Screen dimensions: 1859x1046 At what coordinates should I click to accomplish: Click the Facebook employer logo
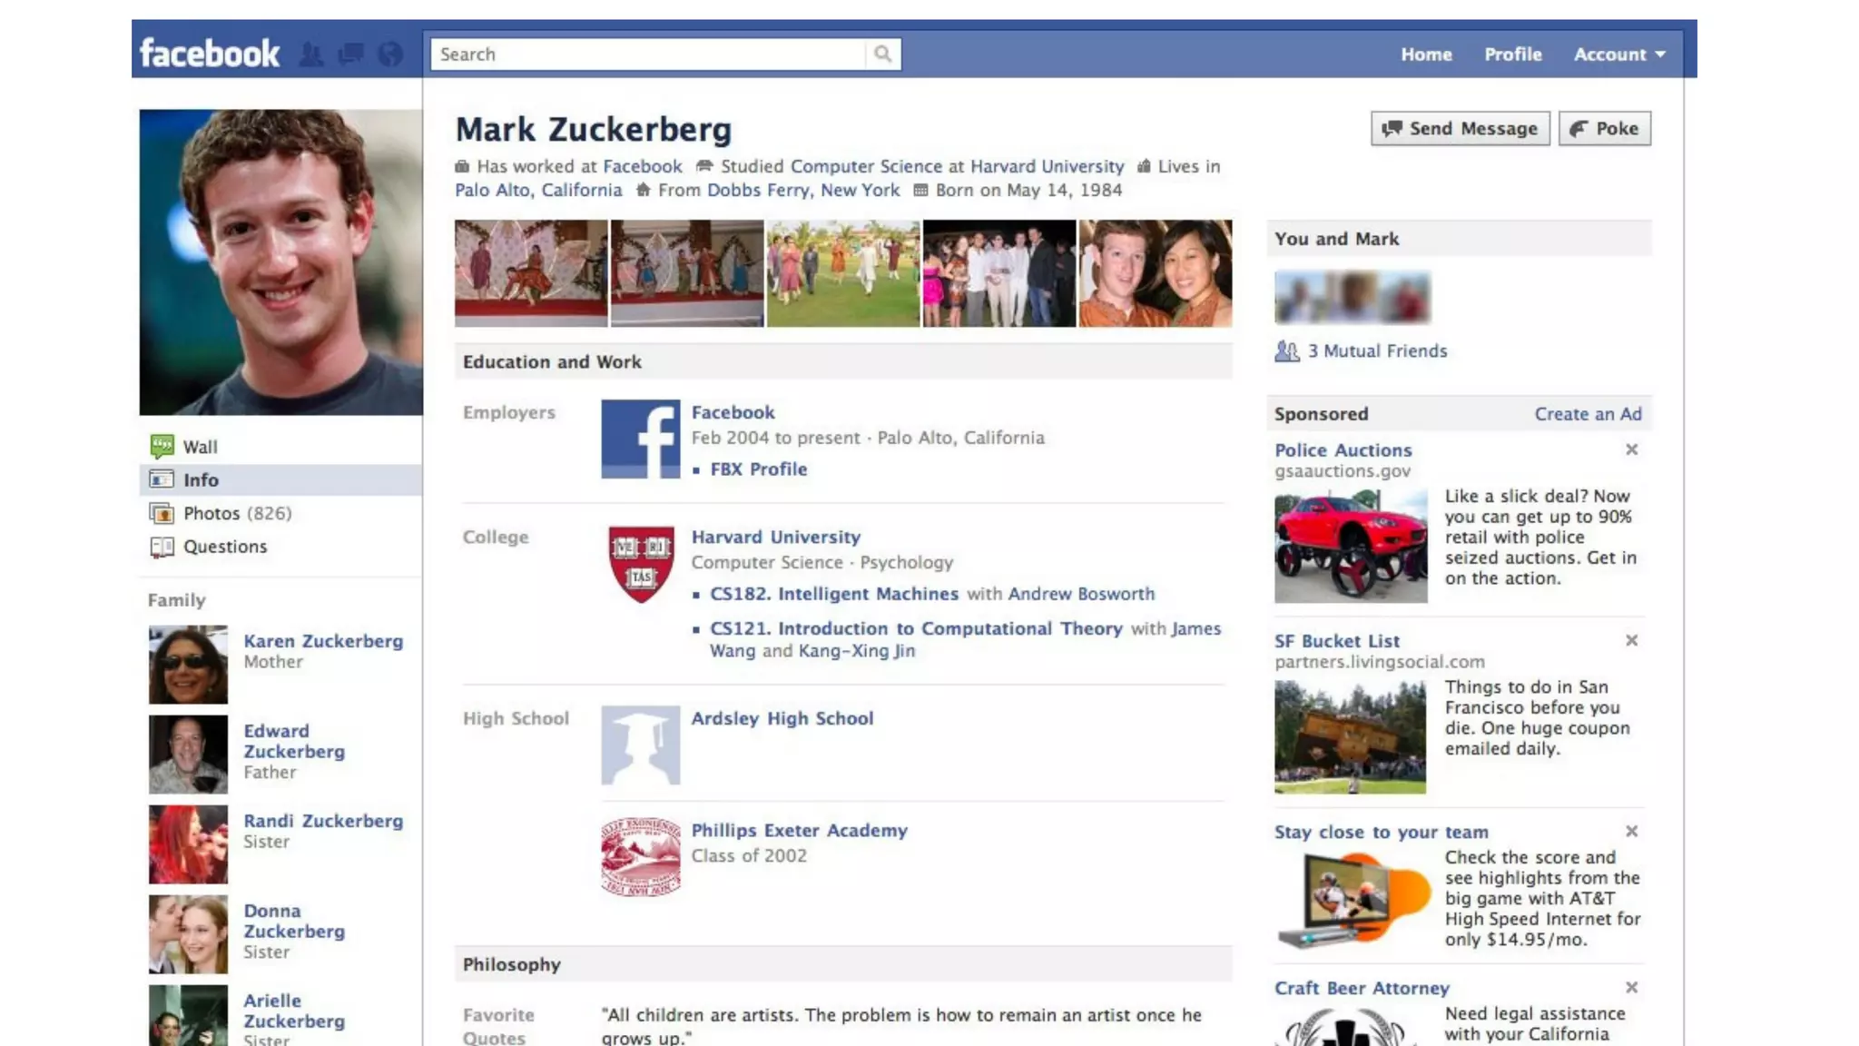coord(641,439)
